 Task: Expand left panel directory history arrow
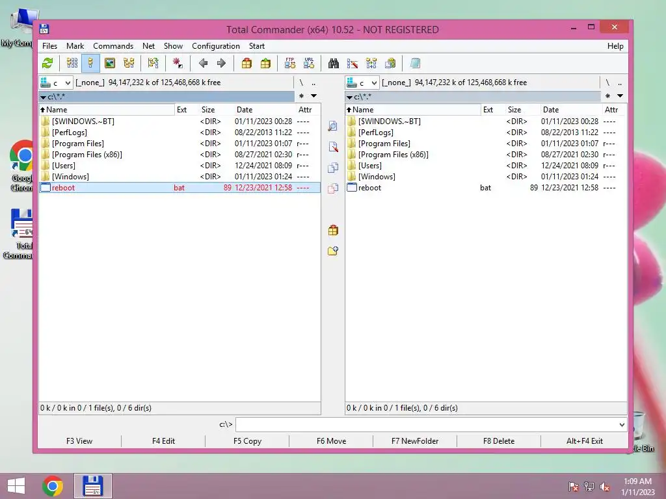coord(313,96)
